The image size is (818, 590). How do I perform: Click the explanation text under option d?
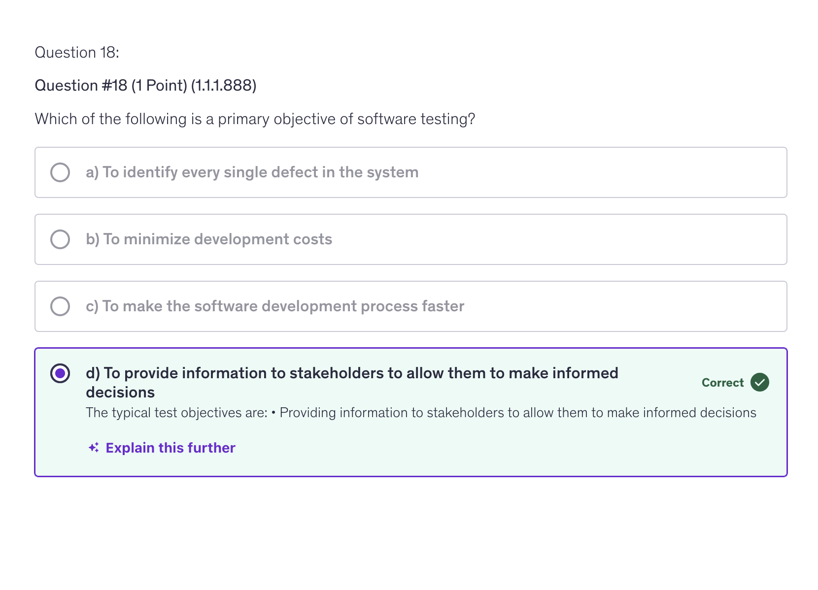421,413
